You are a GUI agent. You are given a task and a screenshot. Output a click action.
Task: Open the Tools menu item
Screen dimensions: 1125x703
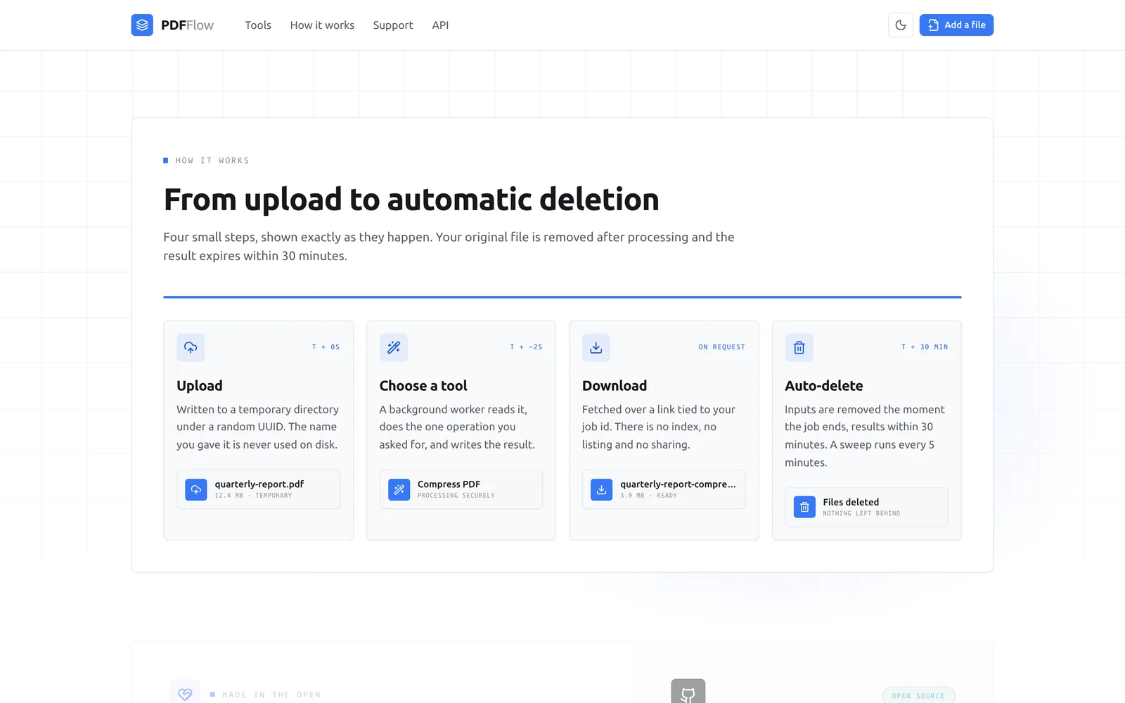[258, 25]
